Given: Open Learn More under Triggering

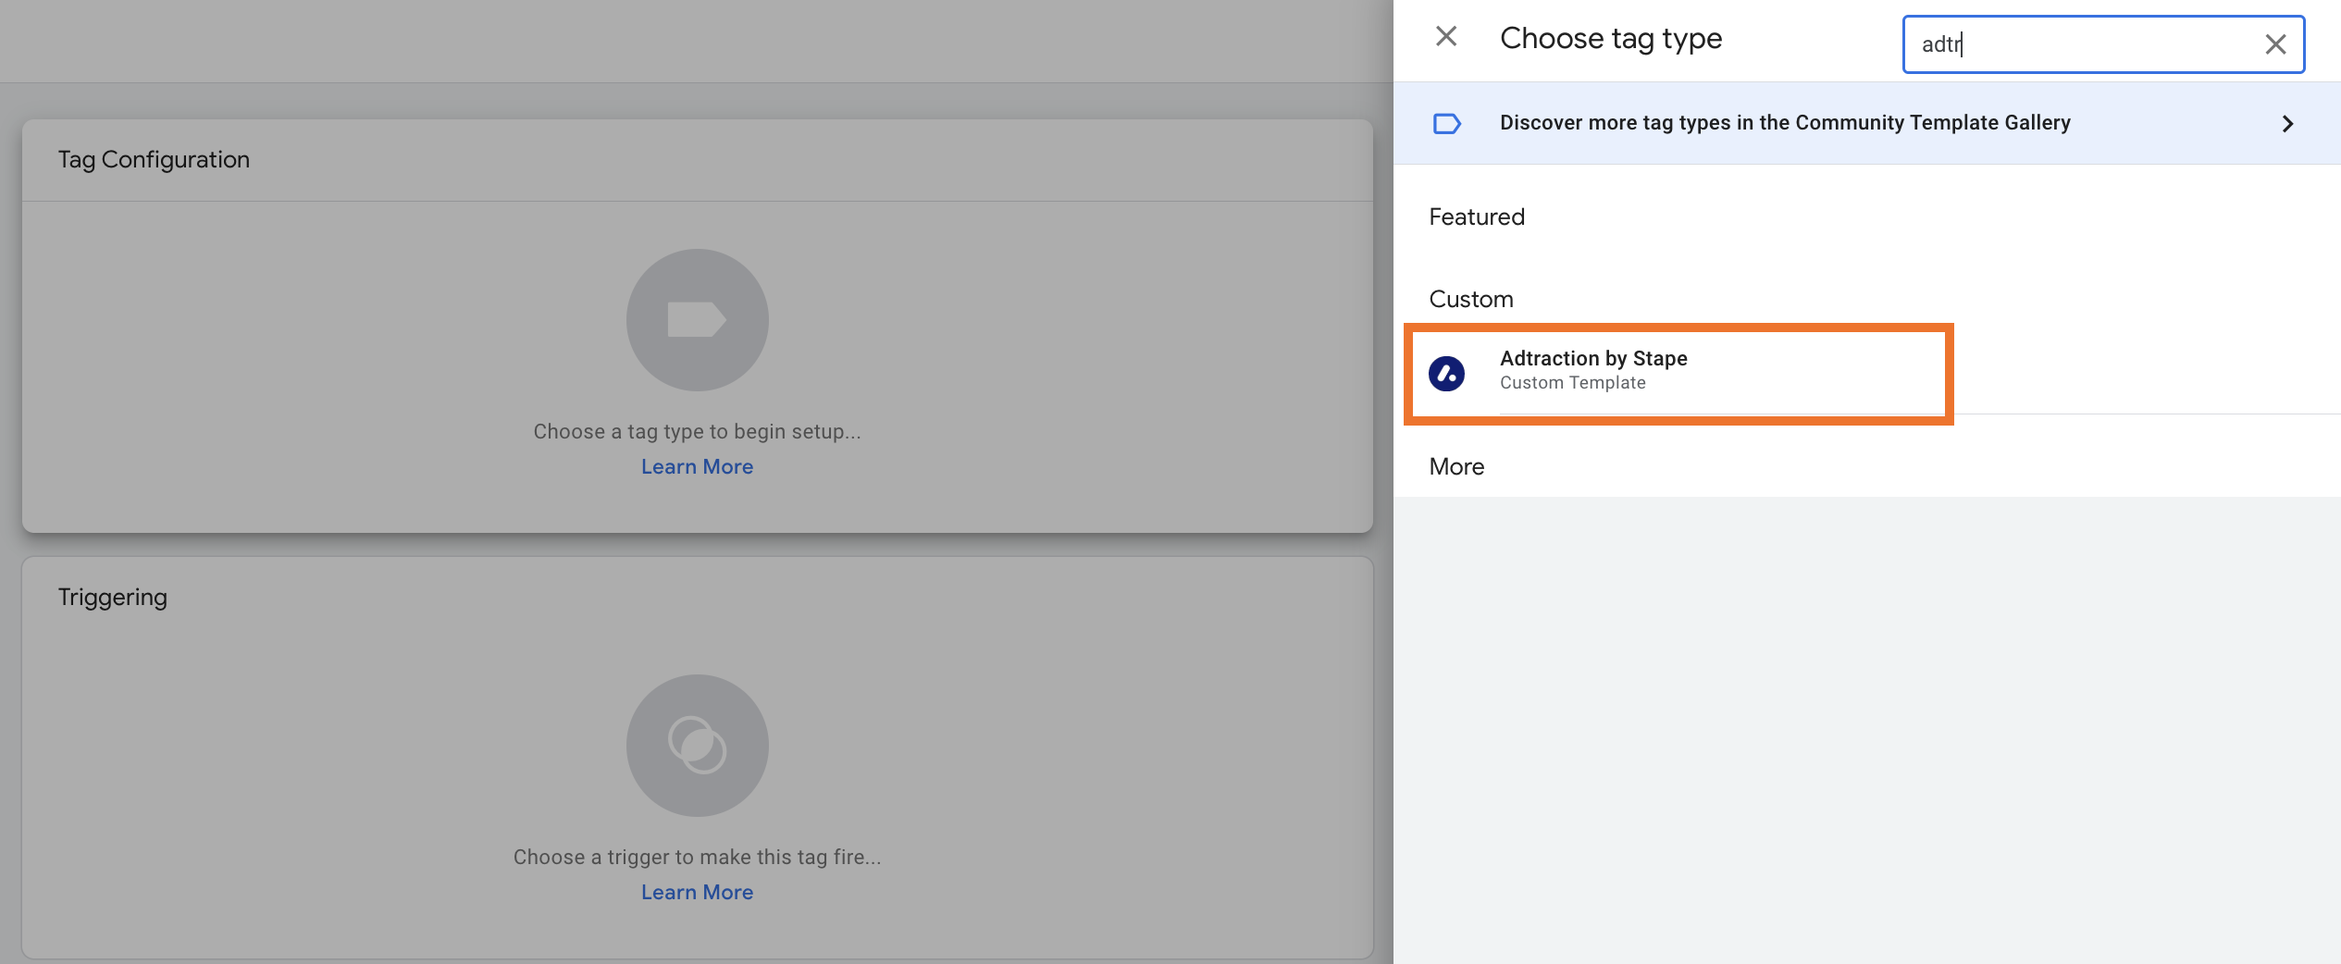Looking at the screenshot, I should (697, 893).
